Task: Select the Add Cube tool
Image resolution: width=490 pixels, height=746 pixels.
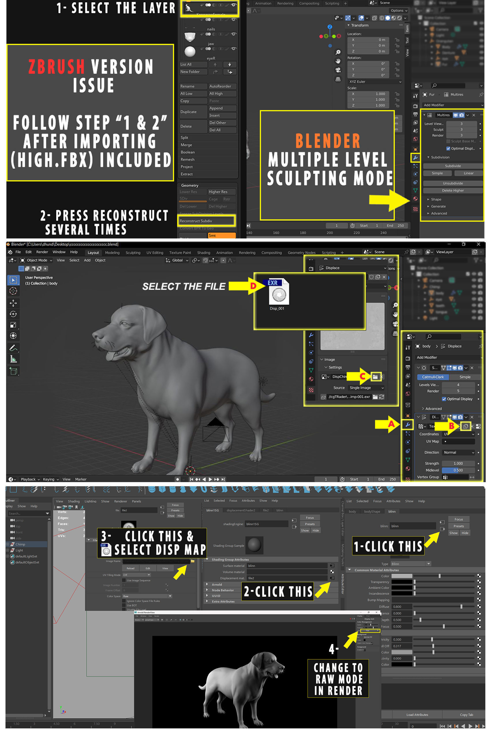Action: 13,371
